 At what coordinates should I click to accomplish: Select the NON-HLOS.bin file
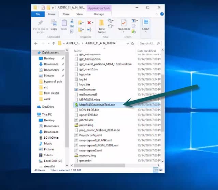tap(89, 110)
